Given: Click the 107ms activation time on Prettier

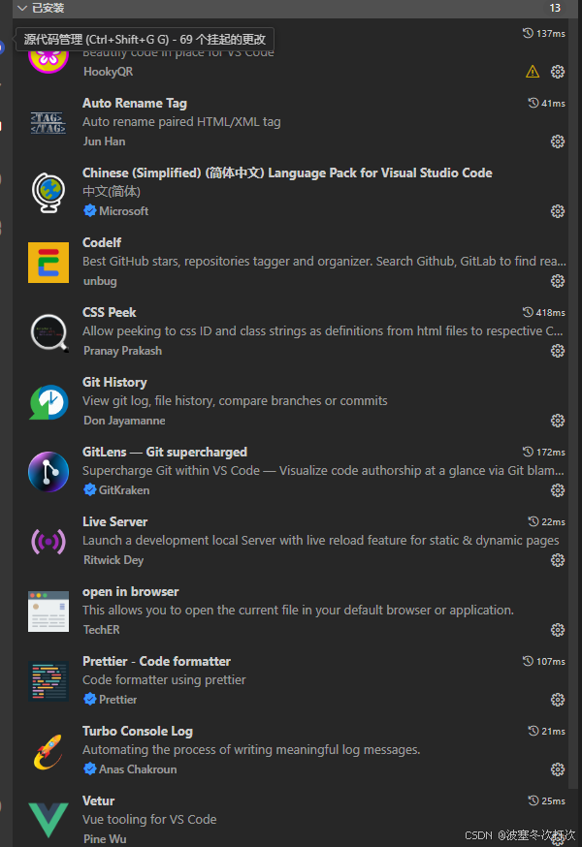Looking at the screenshot, I should 544,661.
